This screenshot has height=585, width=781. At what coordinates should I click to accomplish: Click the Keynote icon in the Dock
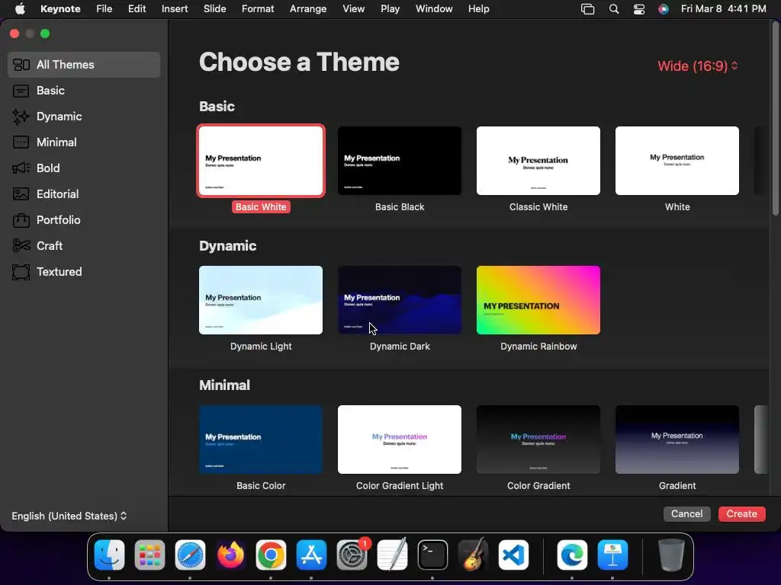tap(612, 555)
